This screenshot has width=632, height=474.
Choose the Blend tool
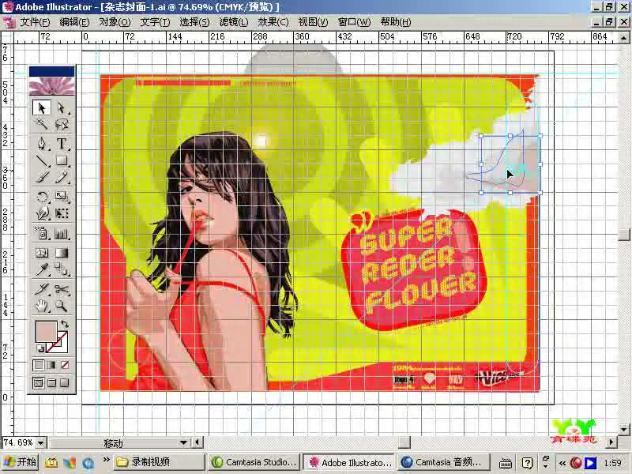pos(62,269)
